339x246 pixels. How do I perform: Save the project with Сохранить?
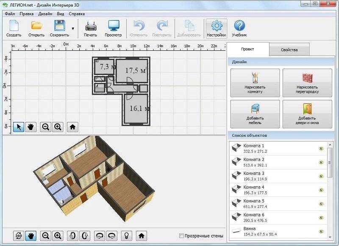(x=59, y=28)
